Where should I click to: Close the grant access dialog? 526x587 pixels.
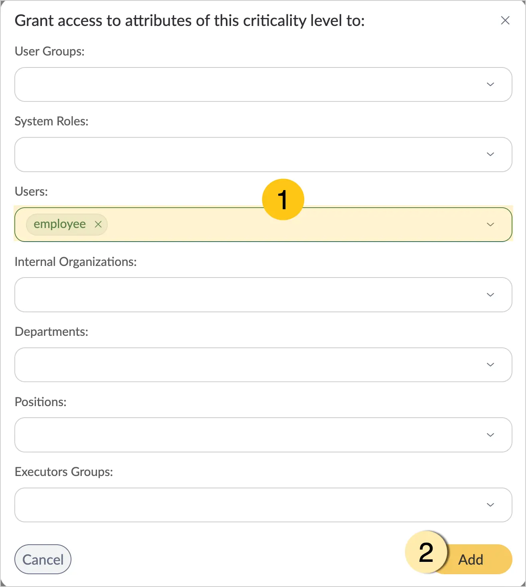[505, 20]
